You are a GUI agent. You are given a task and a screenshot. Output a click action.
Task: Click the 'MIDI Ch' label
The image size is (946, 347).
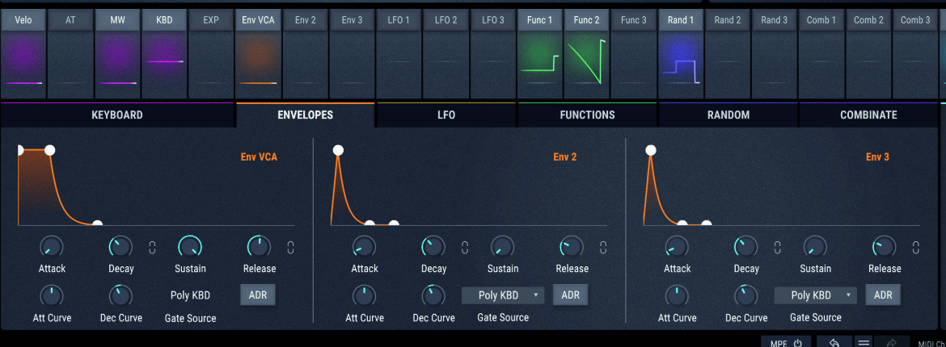coord(931,344)
